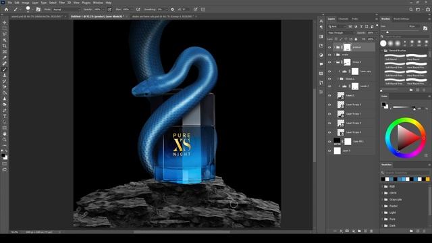Image resolution: width=432 pixels, height=243 pixels.
Task: Click the Home icon in the options bar
Action: [6, 9]
